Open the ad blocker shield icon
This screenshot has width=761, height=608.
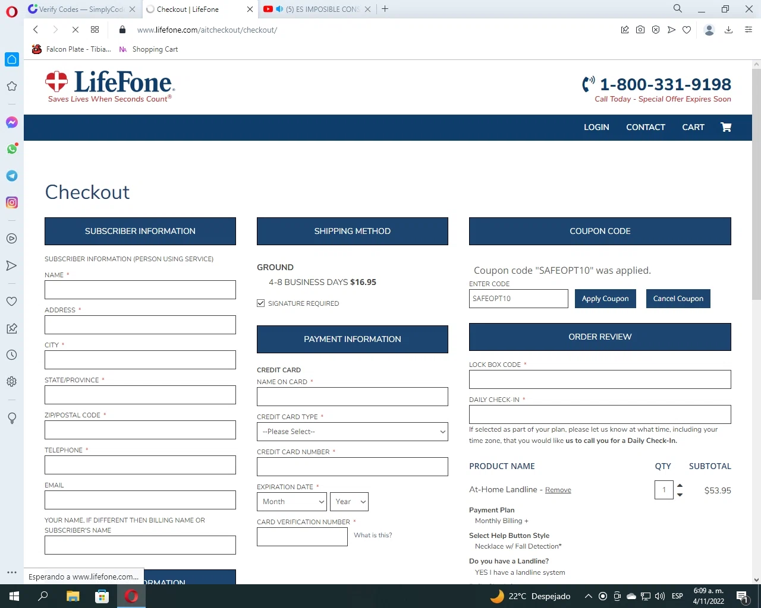click(656, 30)
